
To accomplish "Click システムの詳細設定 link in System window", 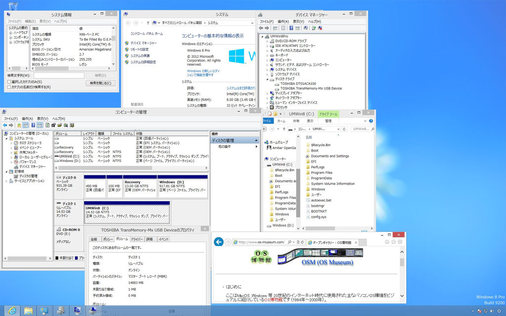I will click(143, 62).
